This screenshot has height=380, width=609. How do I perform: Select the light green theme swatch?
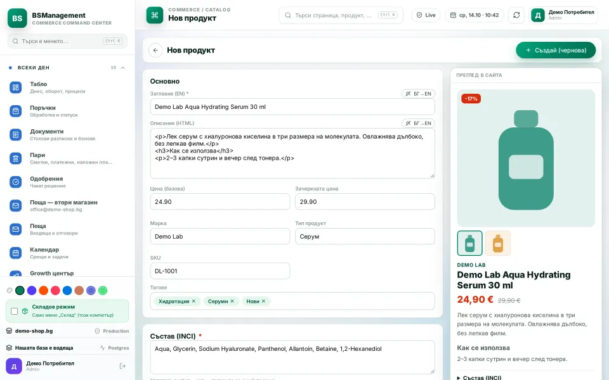[x=103, y=291]
